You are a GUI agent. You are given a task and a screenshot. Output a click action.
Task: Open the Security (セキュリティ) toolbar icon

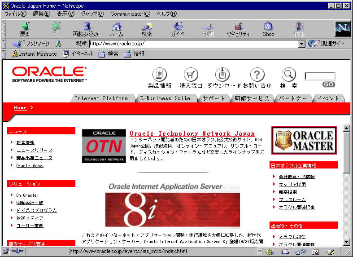coord(238,29)
